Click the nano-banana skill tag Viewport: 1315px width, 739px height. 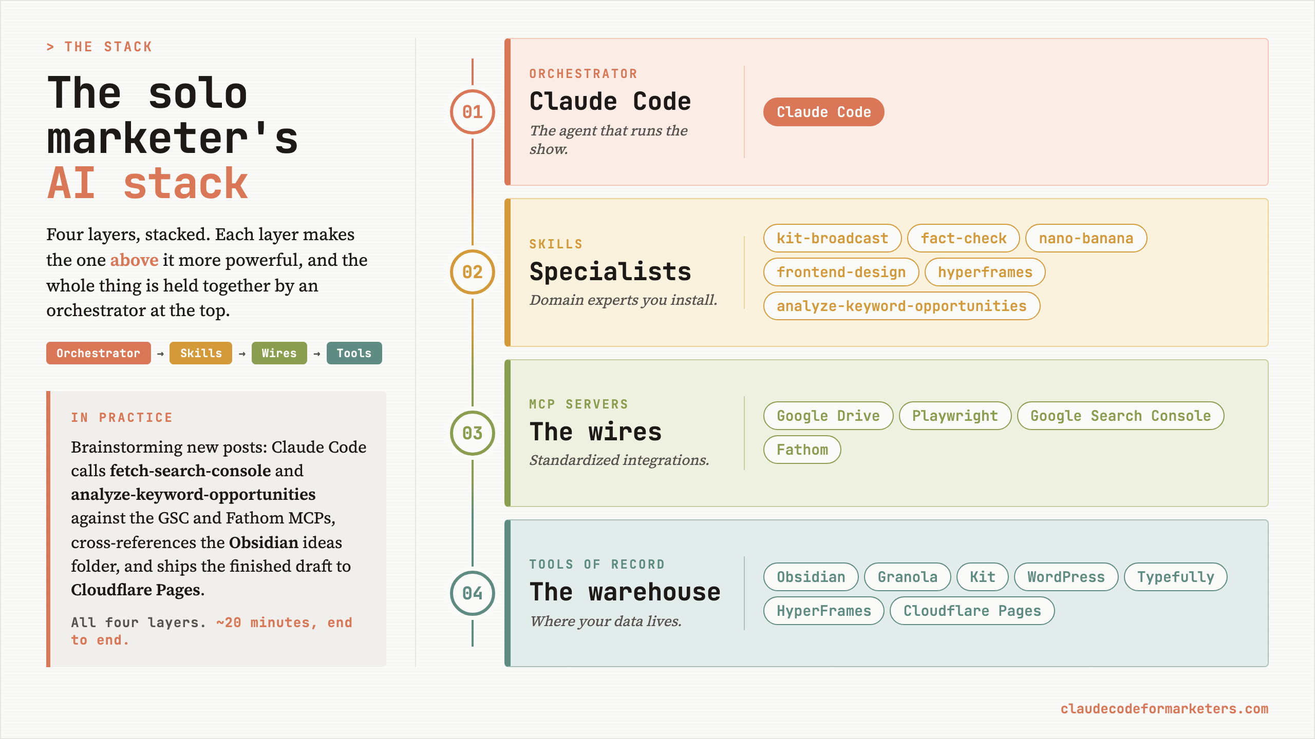1086,238
